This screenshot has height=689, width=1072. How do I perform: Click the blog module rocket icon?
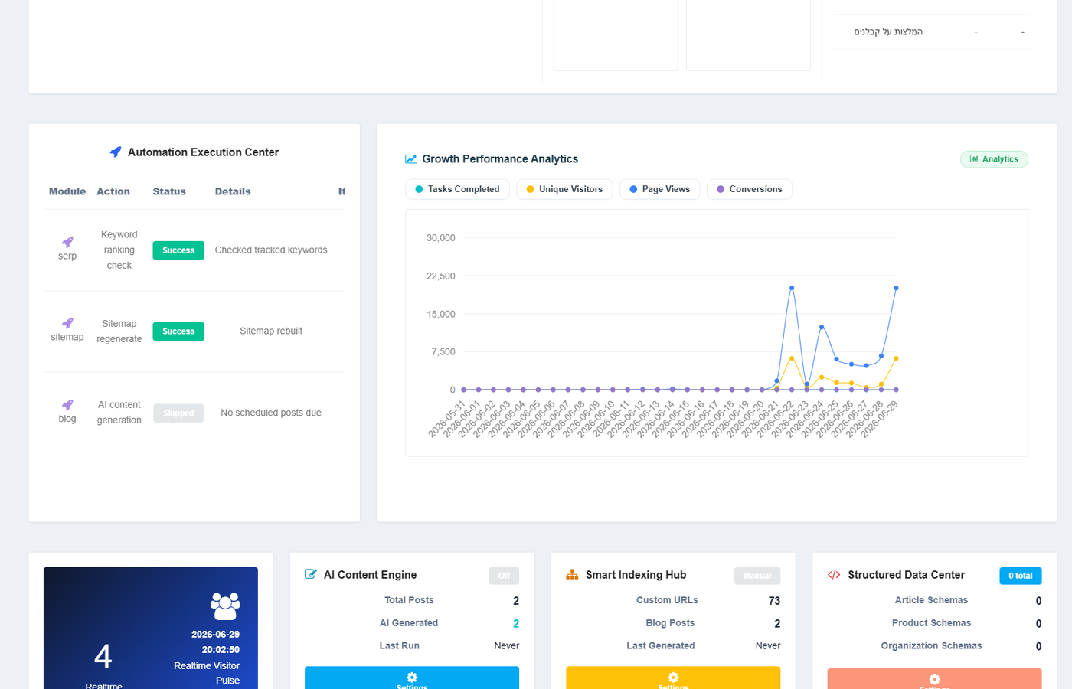(67, 405)
